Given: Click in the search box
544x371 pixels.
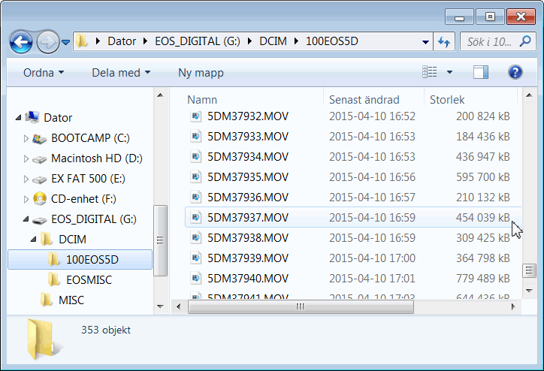Looking at the screenshot, I should click(x=492, y=41).
